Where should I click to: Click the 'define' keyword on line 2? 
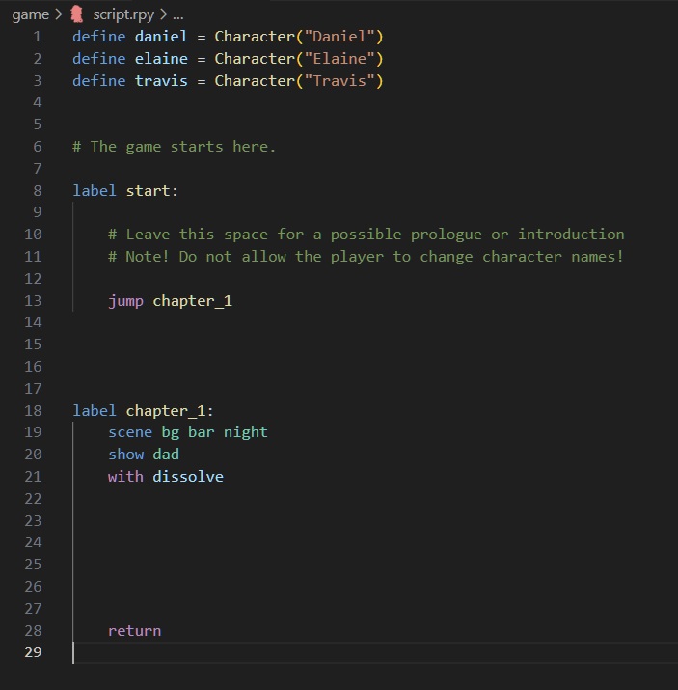[x=99, y=59]
